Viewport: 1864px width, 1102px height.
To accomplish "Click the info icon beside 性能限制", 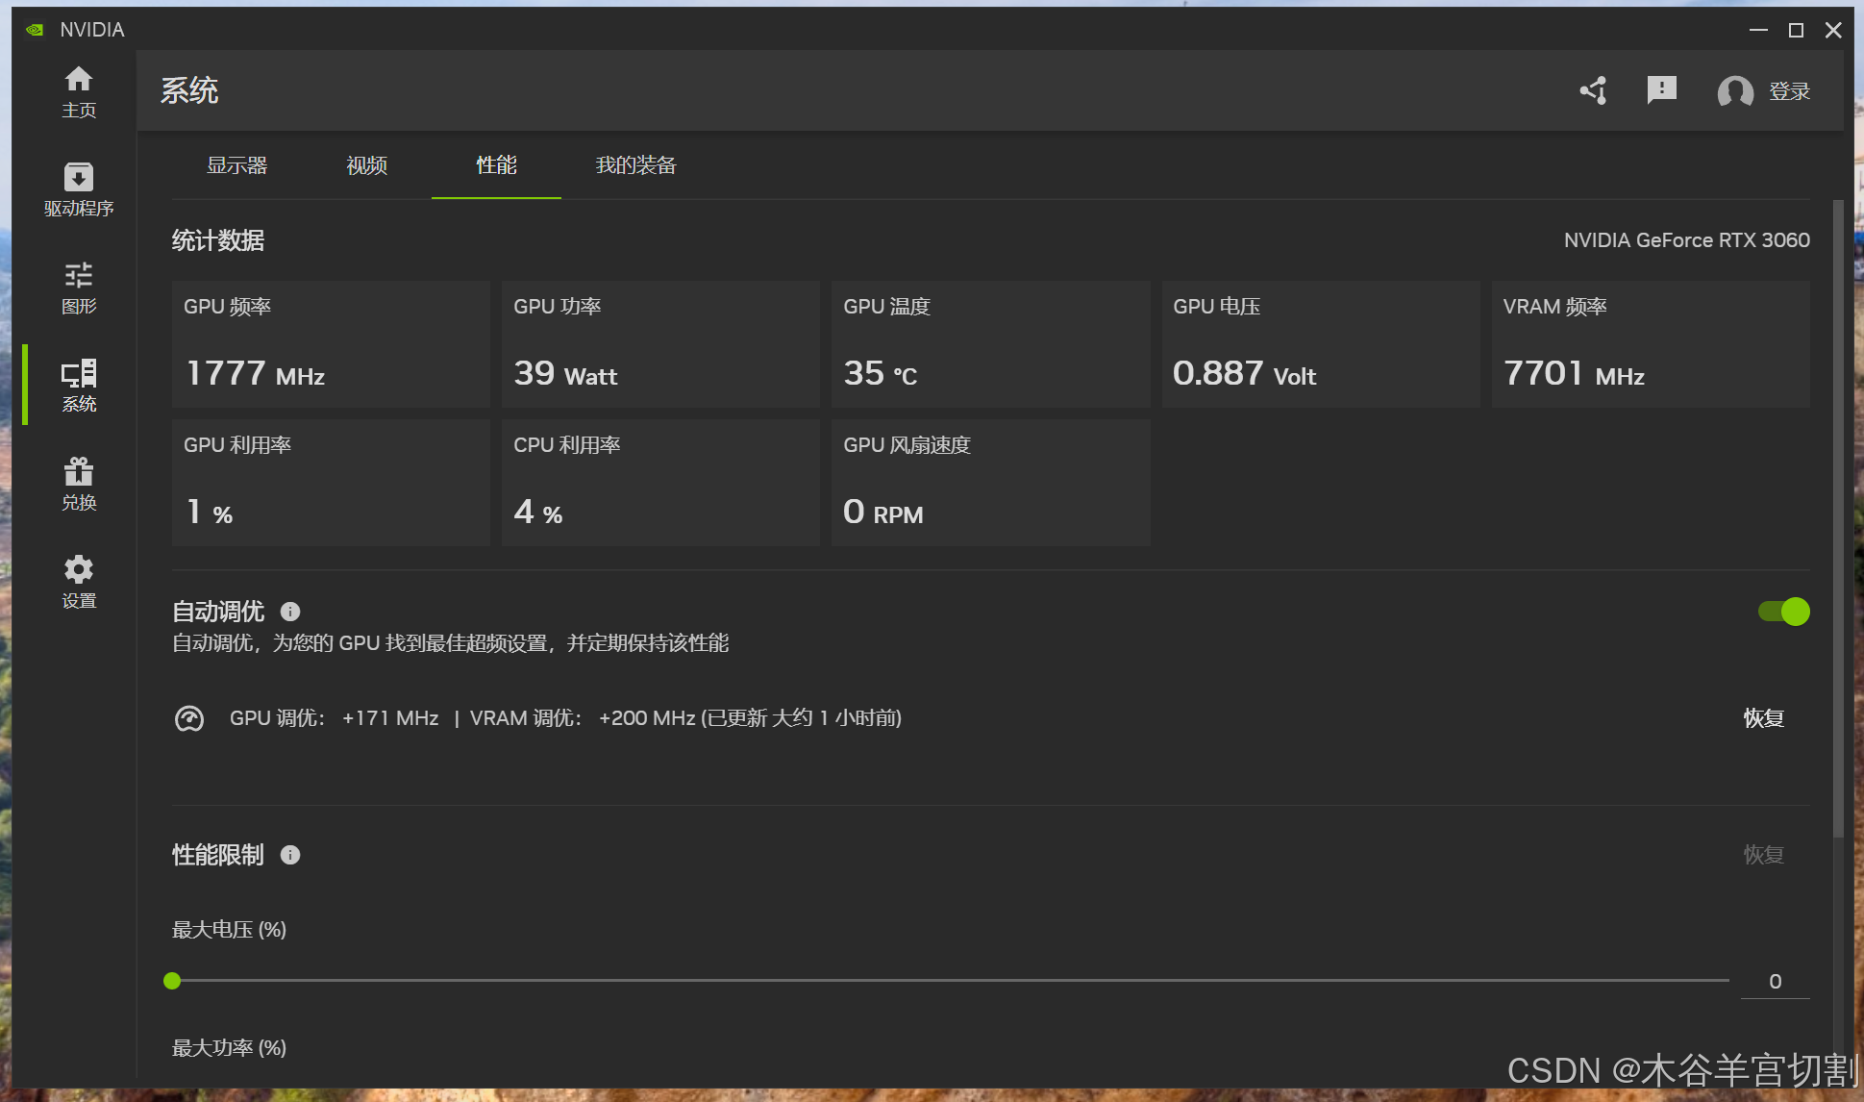I will coord(290,855).
